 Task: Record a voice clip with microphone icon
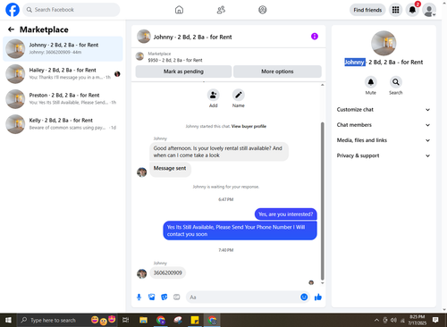tap(139, 297)
